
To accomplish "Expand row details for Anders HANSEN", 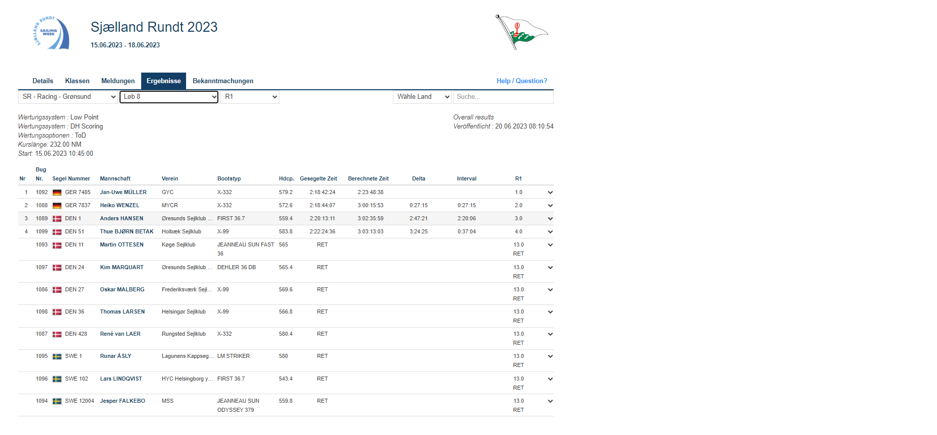I will [550, 219].
